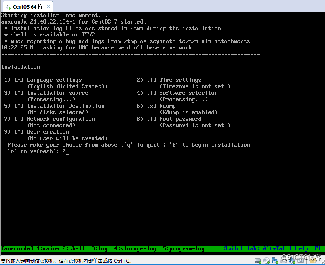
Task: Click the '(No disks selected)' text
Action: click(58, 113)
